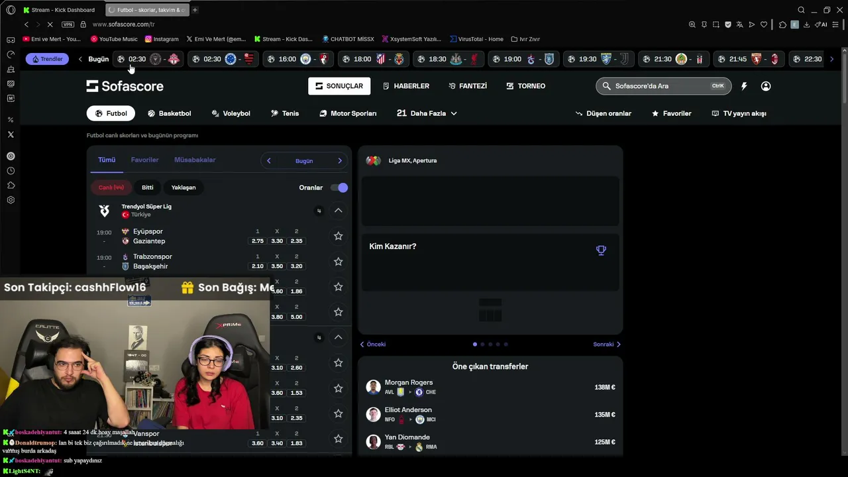Open Morgan Rogers transfer row

[x=490, y=387]
